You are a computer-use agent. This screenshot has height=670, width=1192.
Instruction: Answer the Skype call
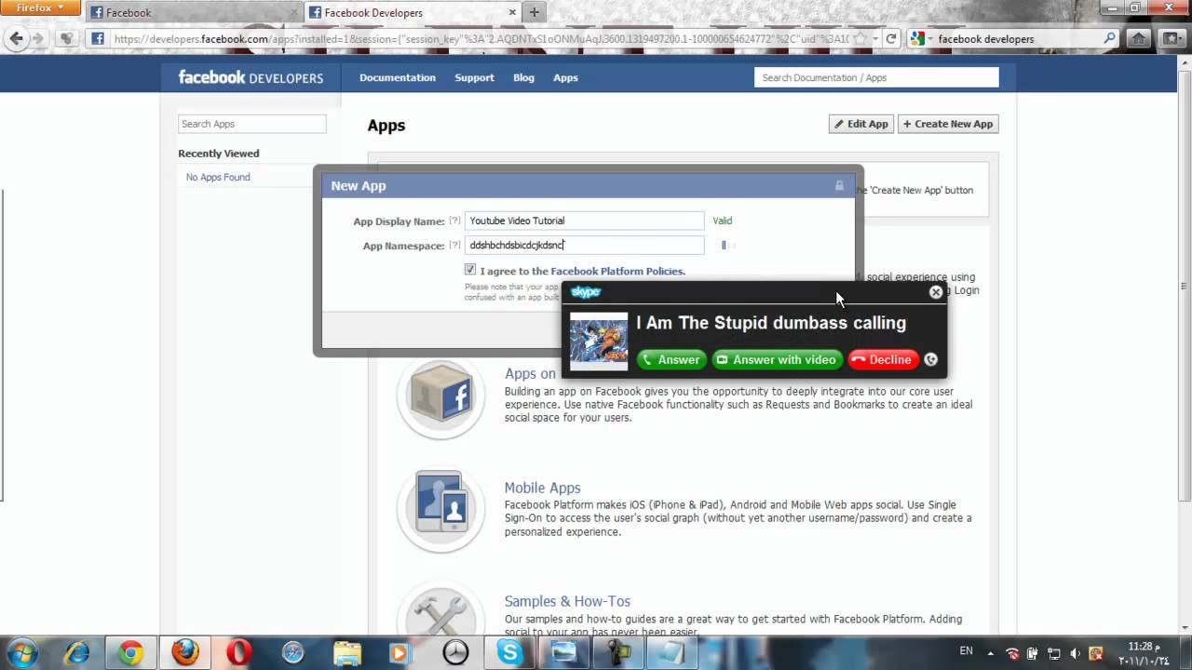[x=670, y=360]
